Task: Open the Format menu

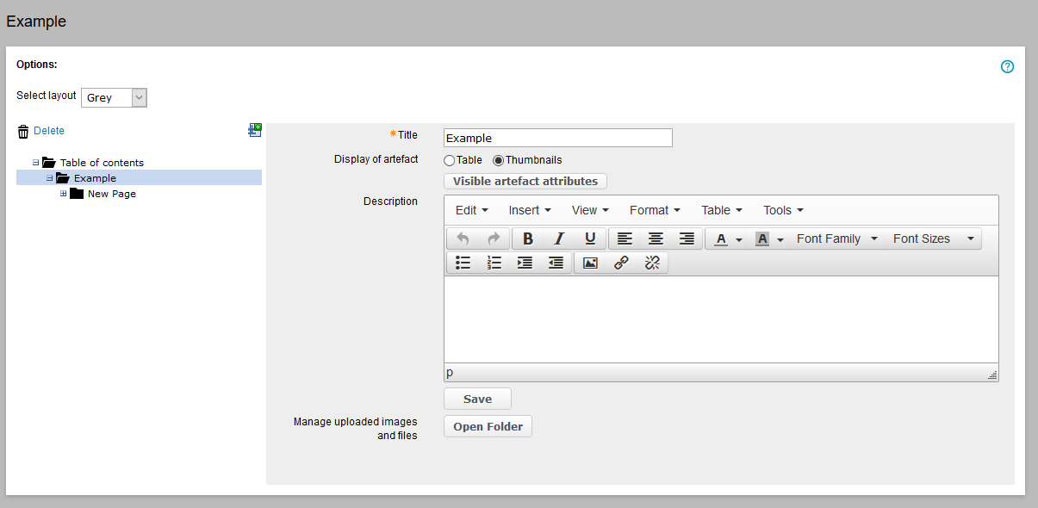Action: point(655,210)
